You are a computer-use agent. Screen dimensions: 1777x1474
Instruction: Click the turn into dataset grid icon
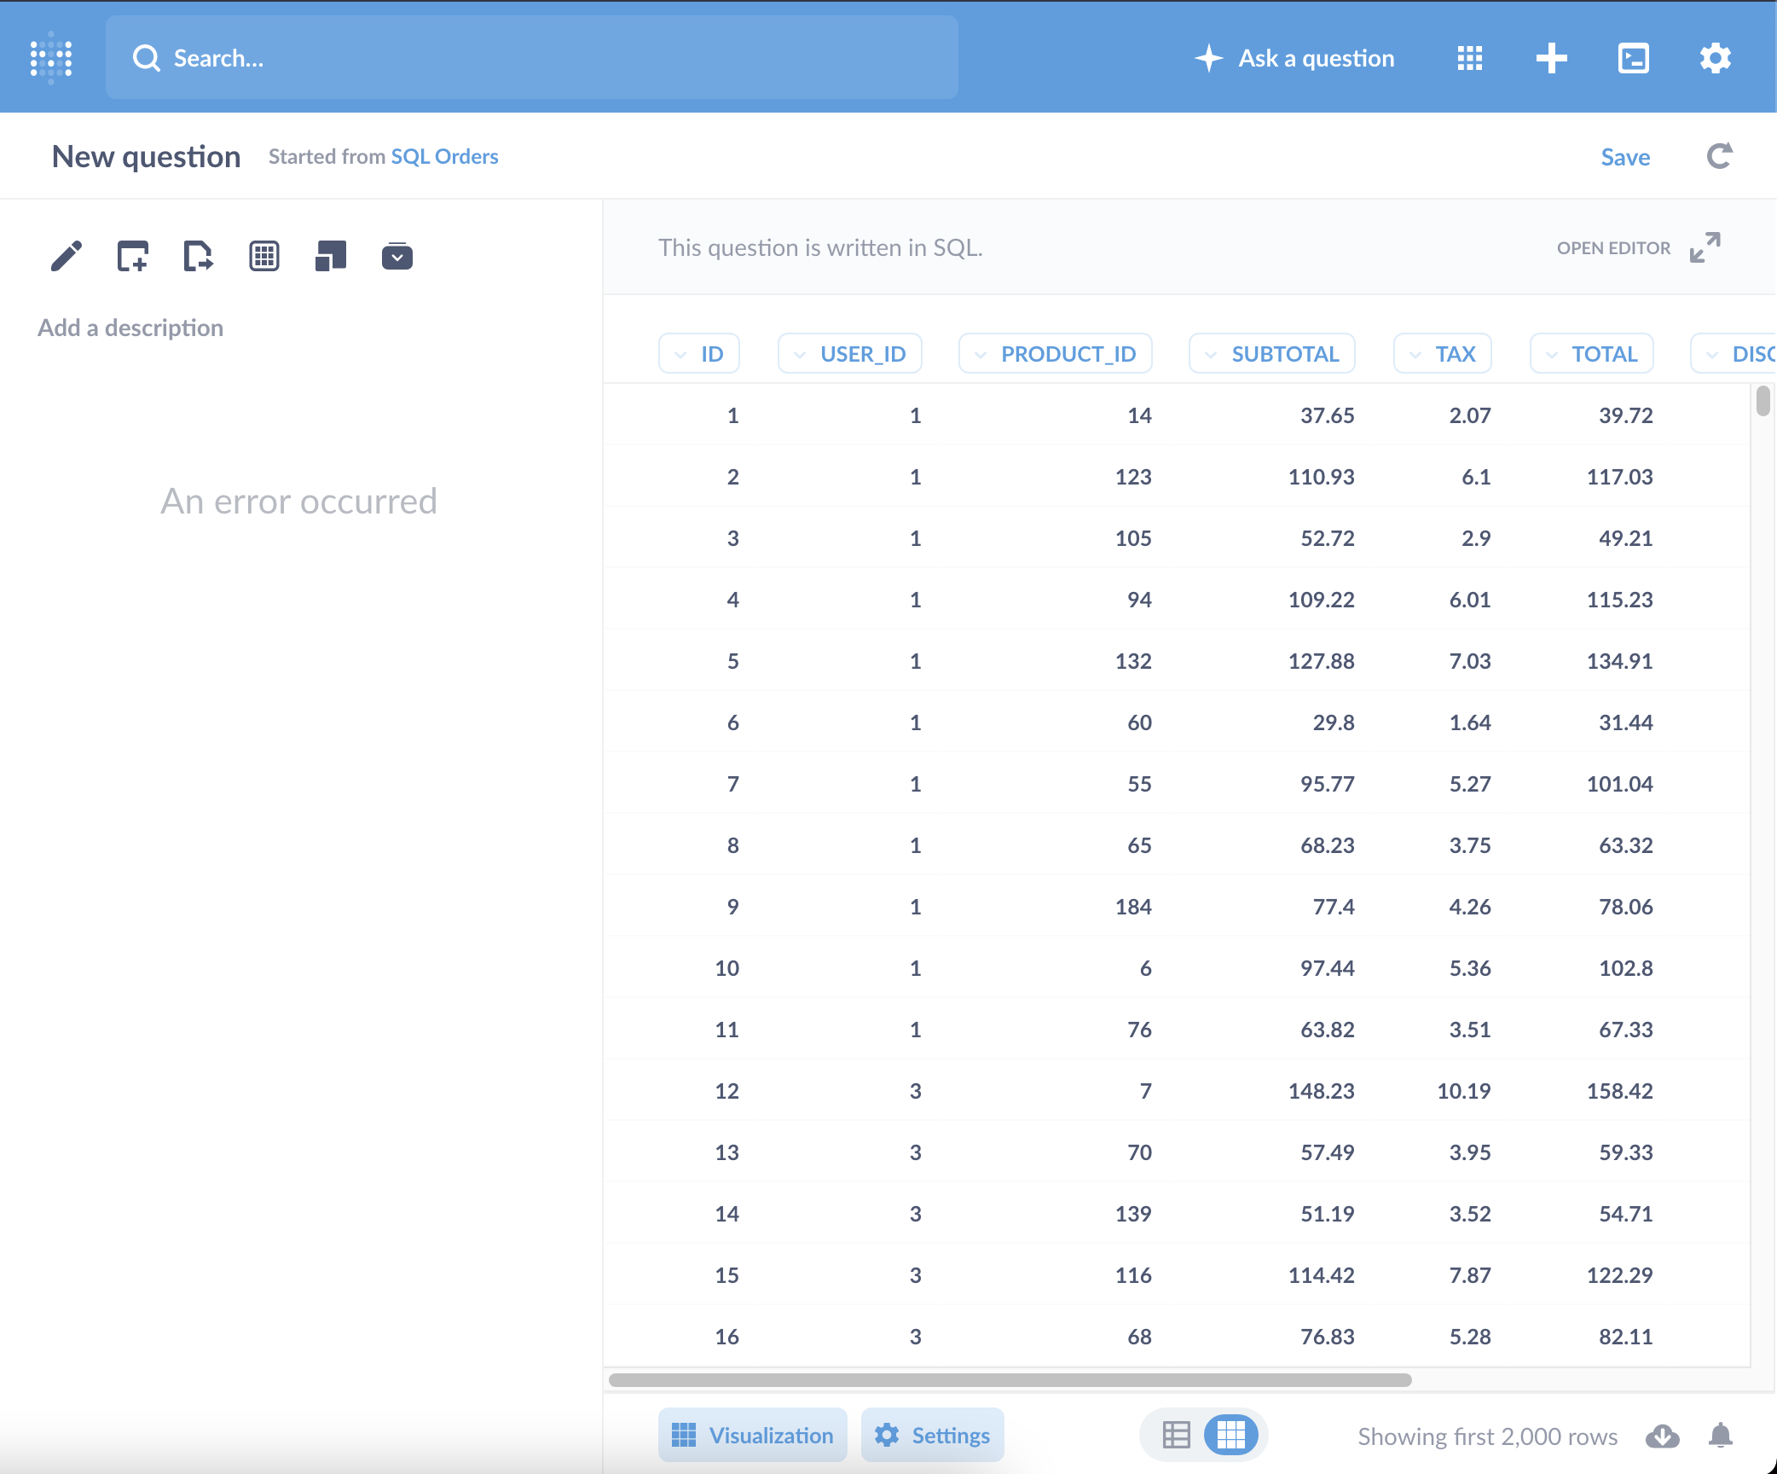click(x=264, y=256)
